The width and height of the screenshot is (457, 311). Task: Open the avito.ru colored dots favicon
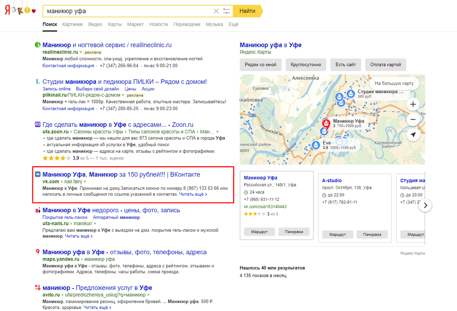38,288
